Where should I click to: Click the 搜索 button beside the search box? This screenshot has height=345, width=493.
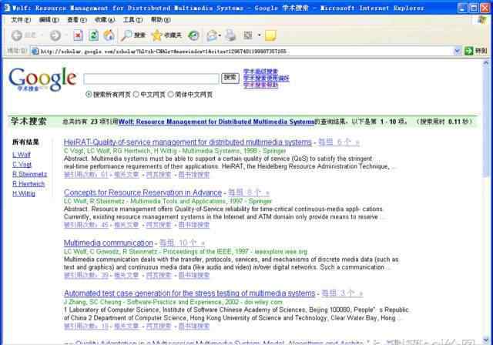[x=230, y=78]
